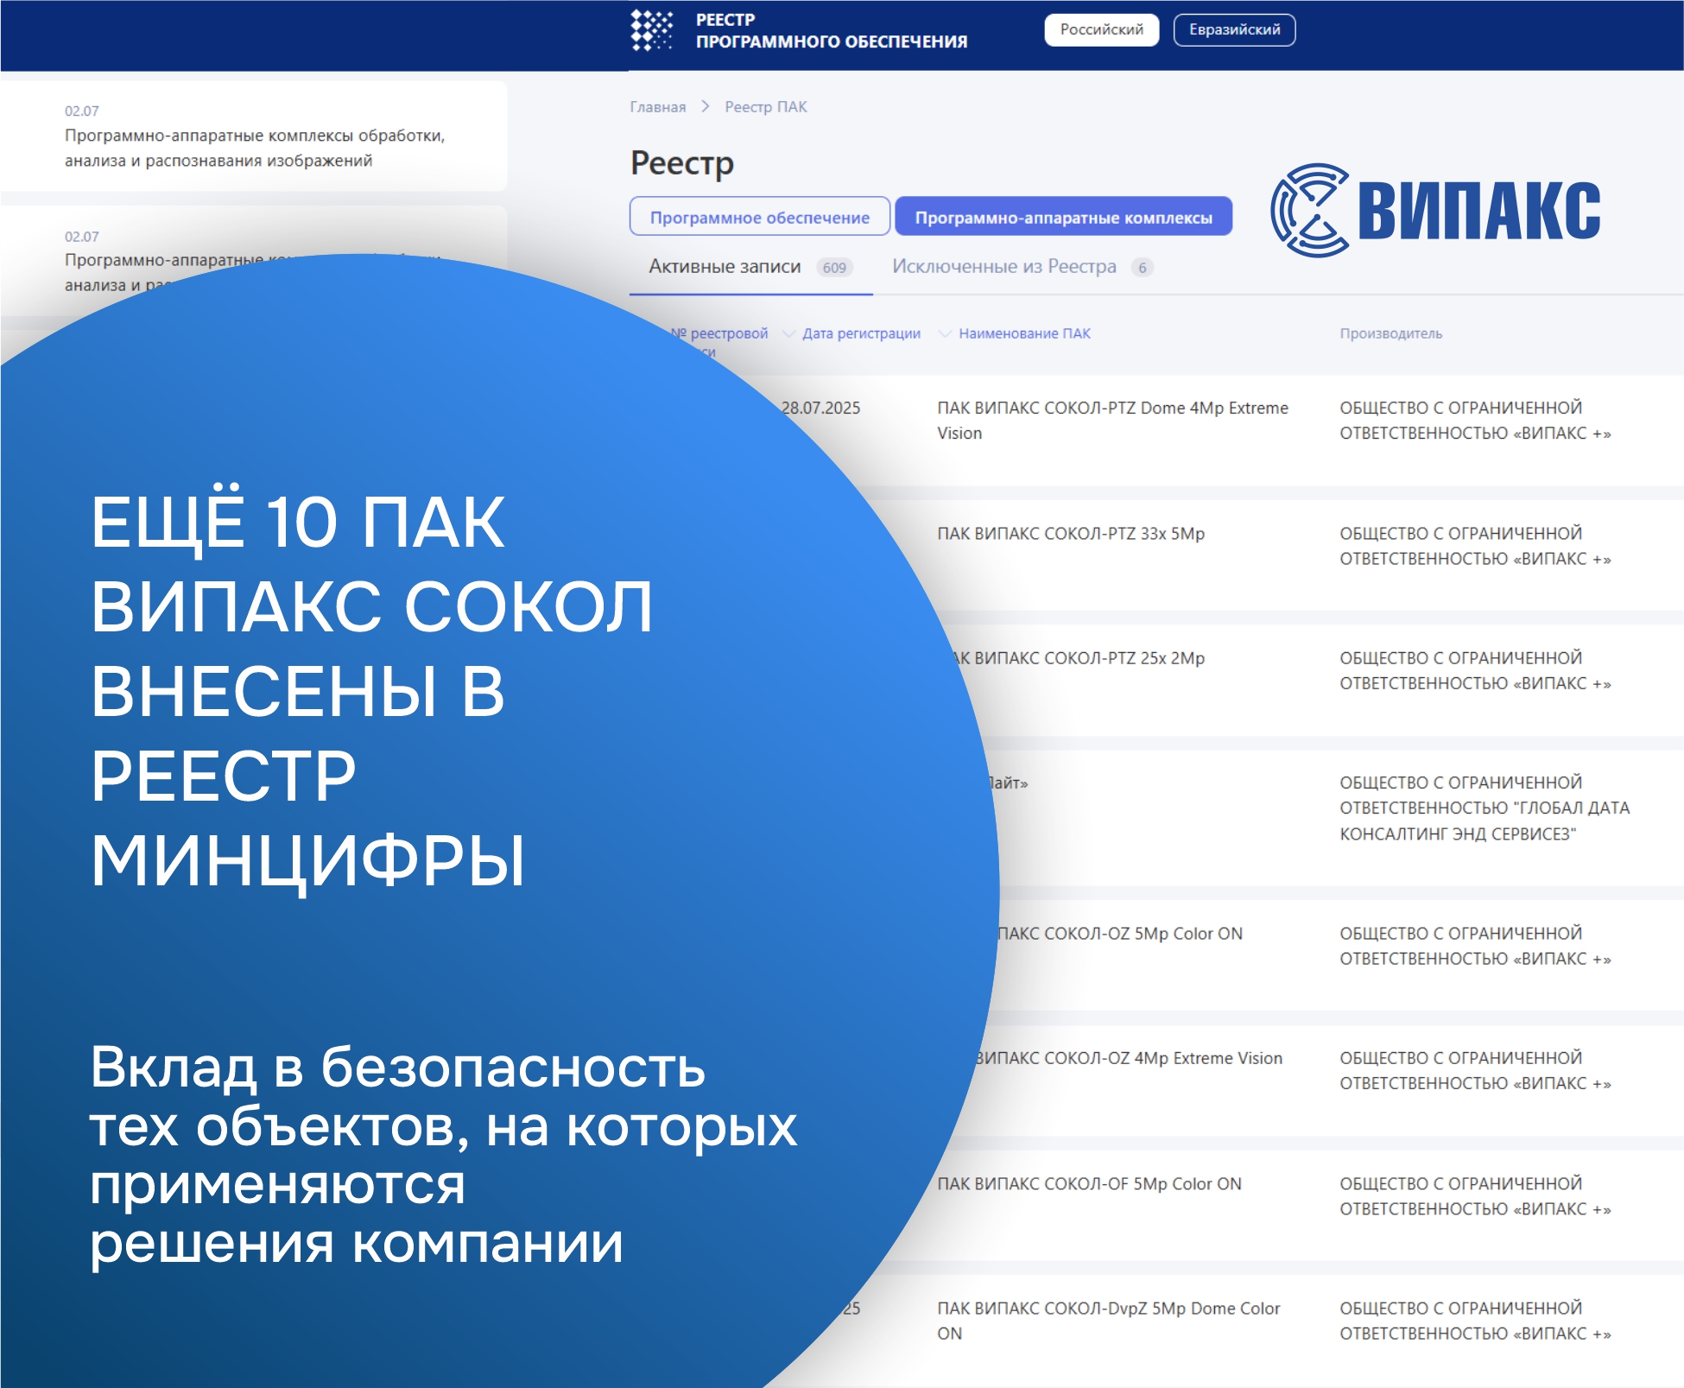Open ПАК ВИПАКС СОКОЛ-DvpZ 5Mp Dome Color ON
The width and height of the screenshot is (1684, 1388).
point(1109,1321)
